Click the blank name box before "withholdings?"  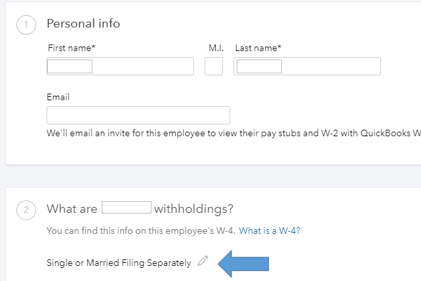click(x=127, y=209)
